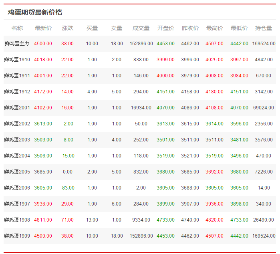The height and width of the screenshot is (254, 280).
Task: Click the 开盘价 column header
Action: (x=165, y=28)
